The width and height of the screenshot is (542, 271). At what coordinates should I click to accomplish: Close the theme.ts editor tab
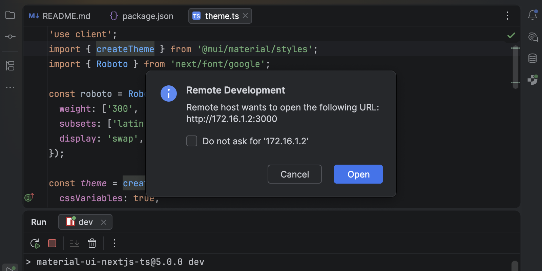pos(245,16)
